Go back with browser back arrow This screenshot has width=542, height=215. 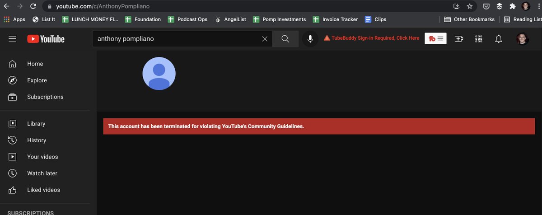pos(7,6)
